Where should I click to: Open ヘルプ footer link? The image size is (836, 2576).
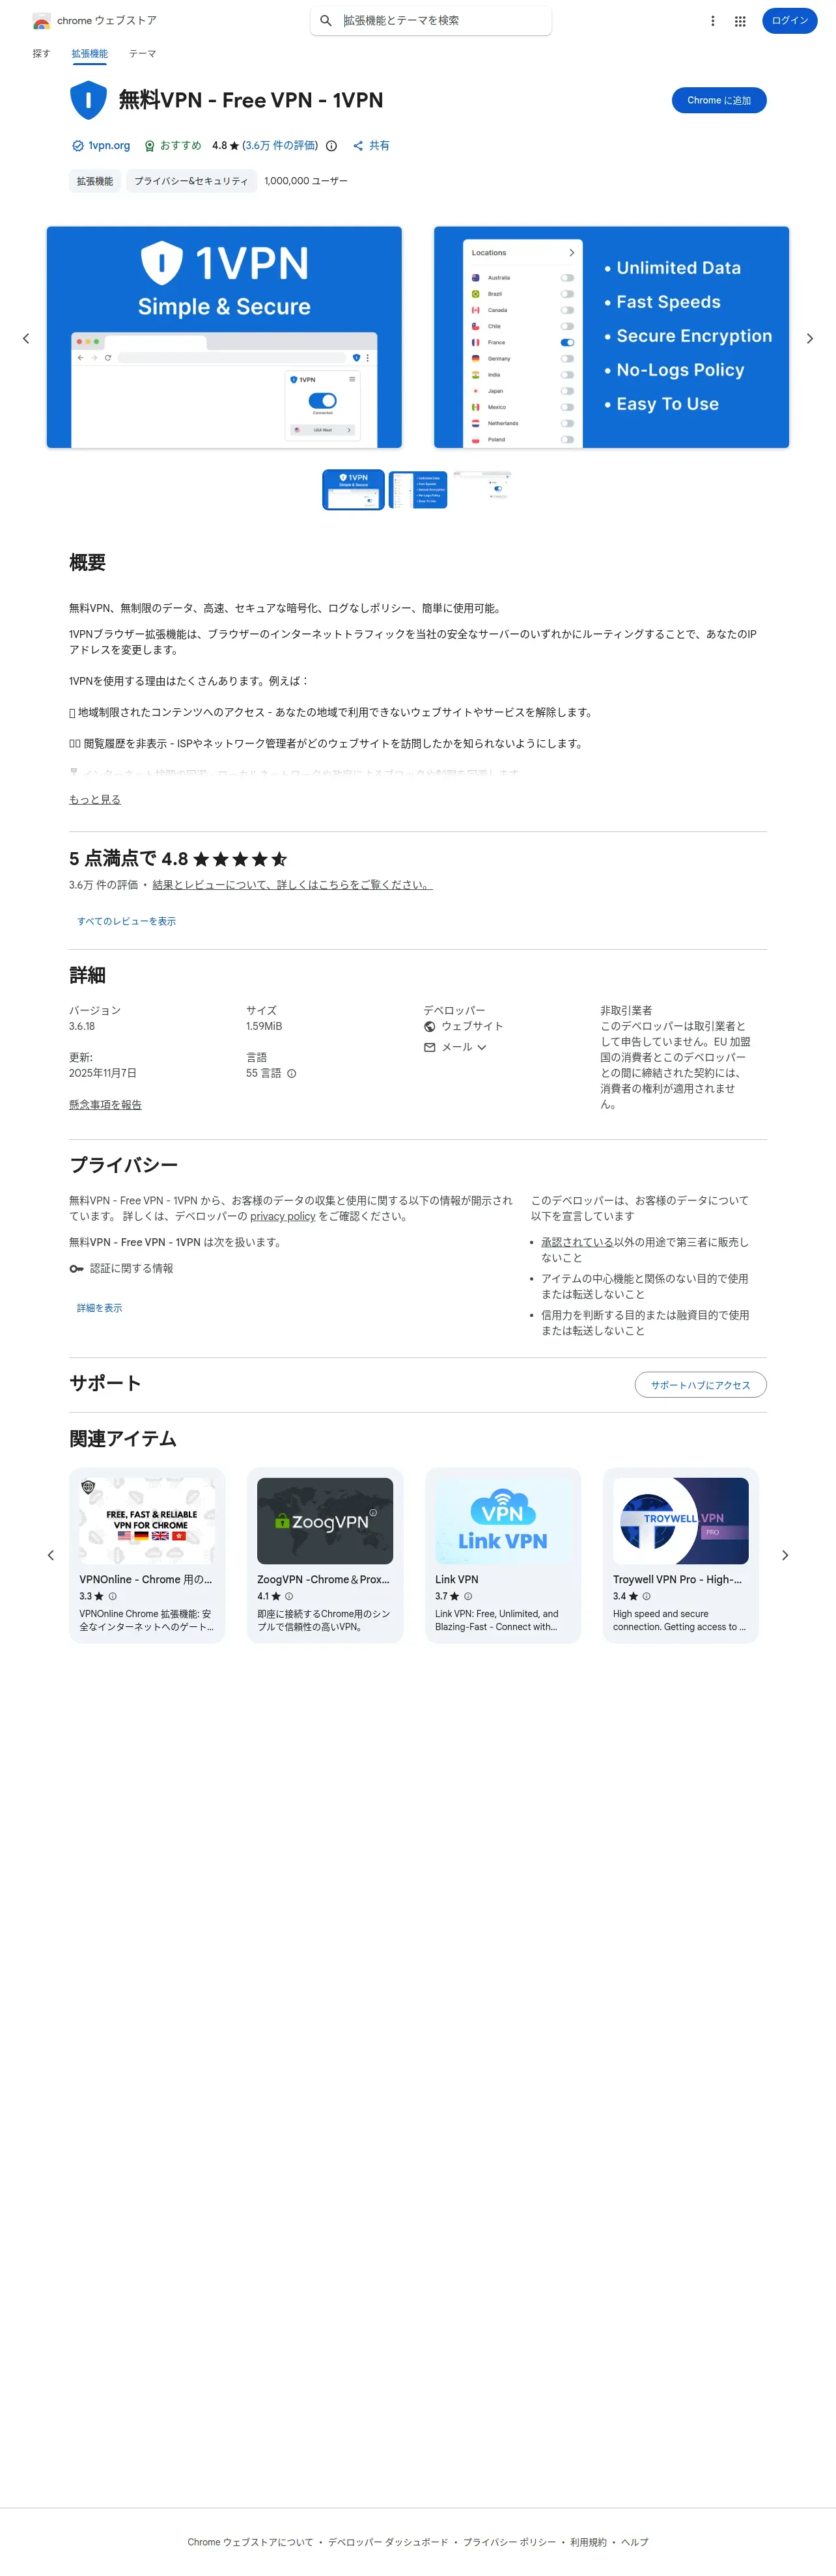(x=635, y=2542)
